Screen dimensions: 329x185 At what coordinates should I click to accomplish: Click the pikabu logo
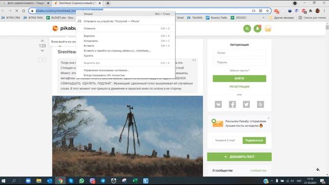click(64, 28)
